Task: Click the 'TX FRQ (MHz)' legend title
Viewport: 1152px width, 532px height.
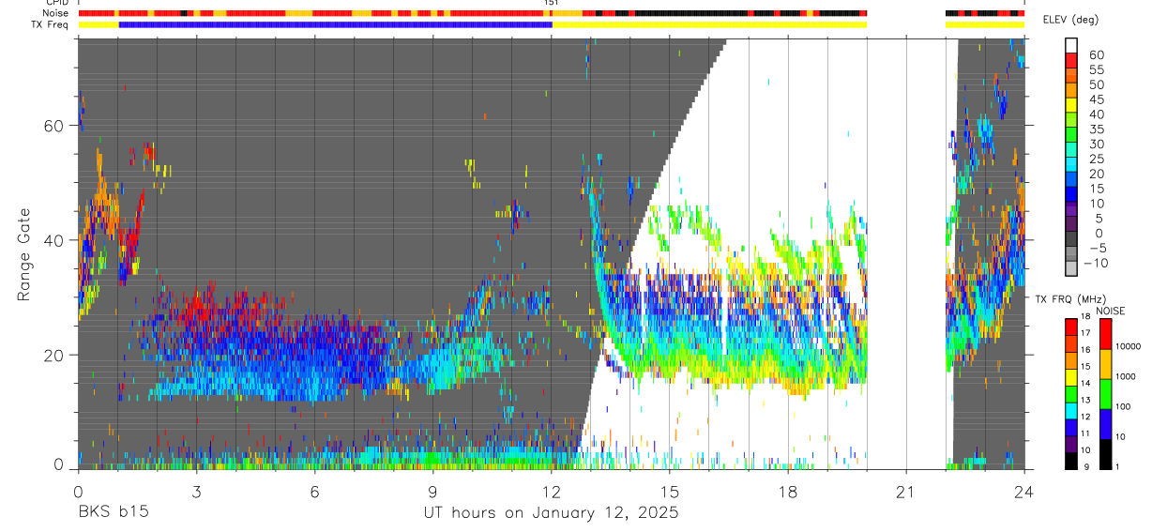Action: pos(1070,298)
